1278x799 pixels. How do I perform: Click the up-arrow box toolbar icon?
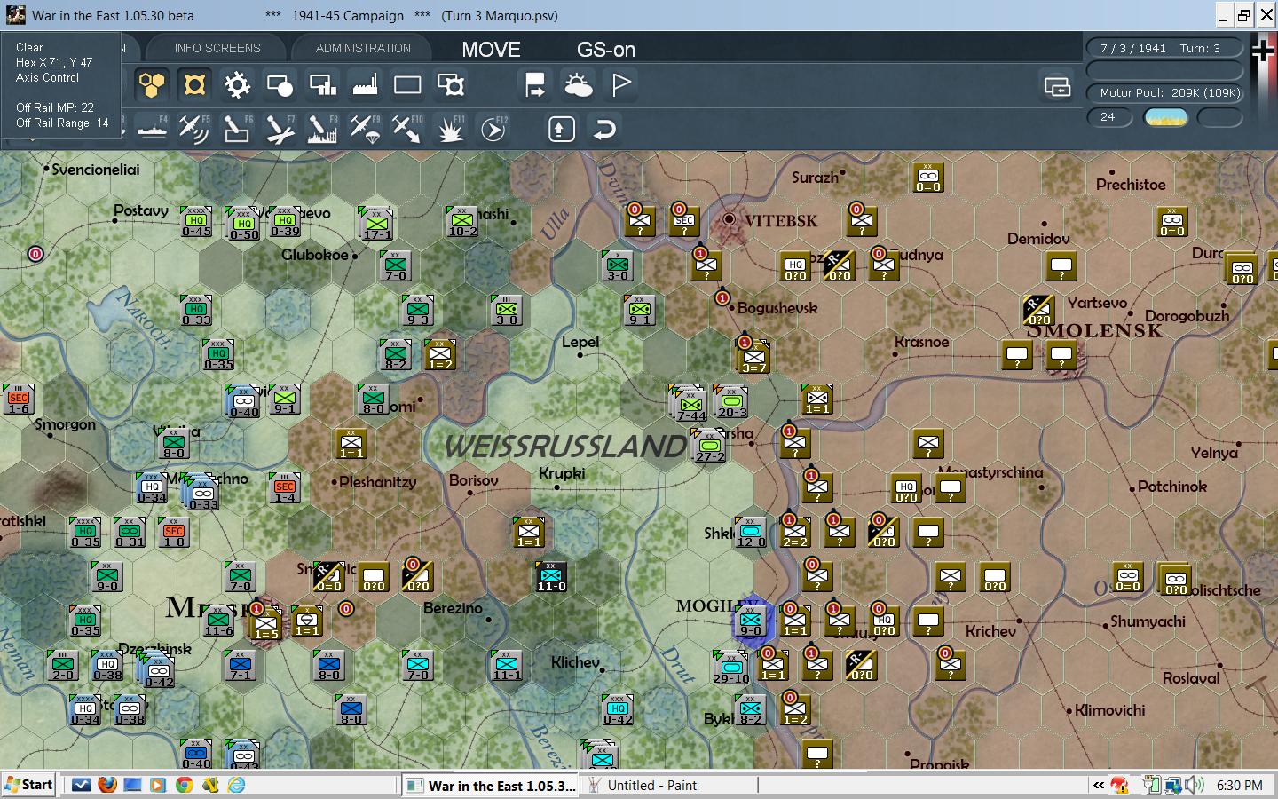(x=560, y=130)
